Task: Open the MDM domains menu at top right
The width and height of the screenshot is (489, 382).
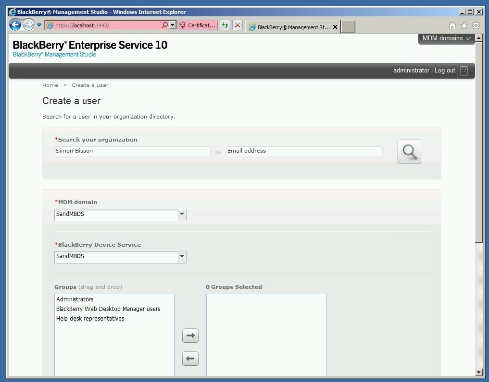Action: (446, 38)
